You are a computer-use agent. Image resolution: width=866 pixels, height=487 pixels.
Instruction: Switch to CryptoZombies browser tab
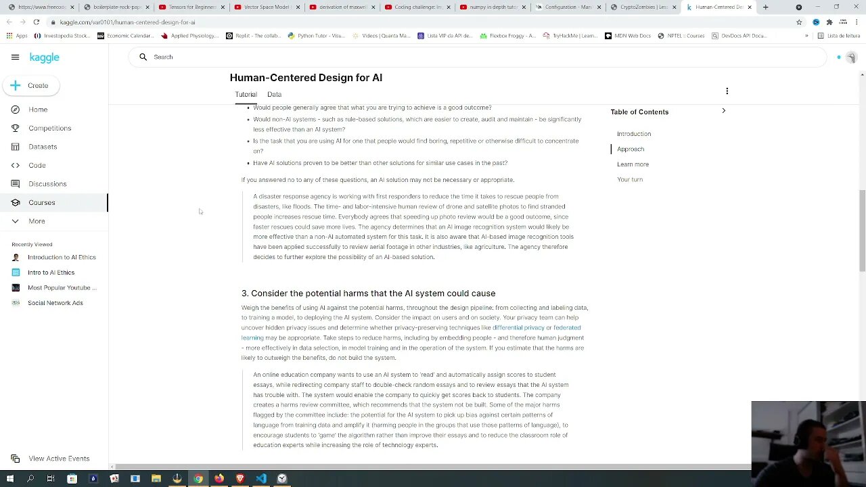click(x=644, y=7)
